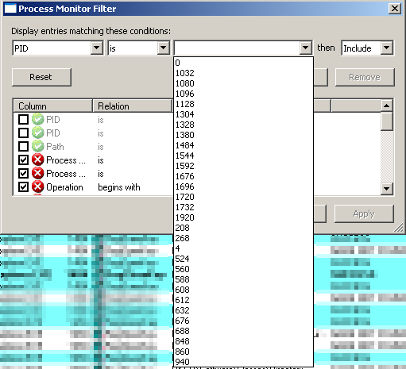Screen dimensions: 406x369
Task: Choose PID 560 in dropdown list
Action: tap(243, 269)
